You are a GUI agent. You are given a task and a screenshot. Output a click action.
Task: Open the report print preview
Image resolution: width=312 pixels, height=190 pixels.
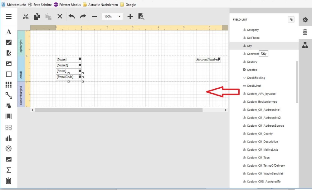point(141,17)
